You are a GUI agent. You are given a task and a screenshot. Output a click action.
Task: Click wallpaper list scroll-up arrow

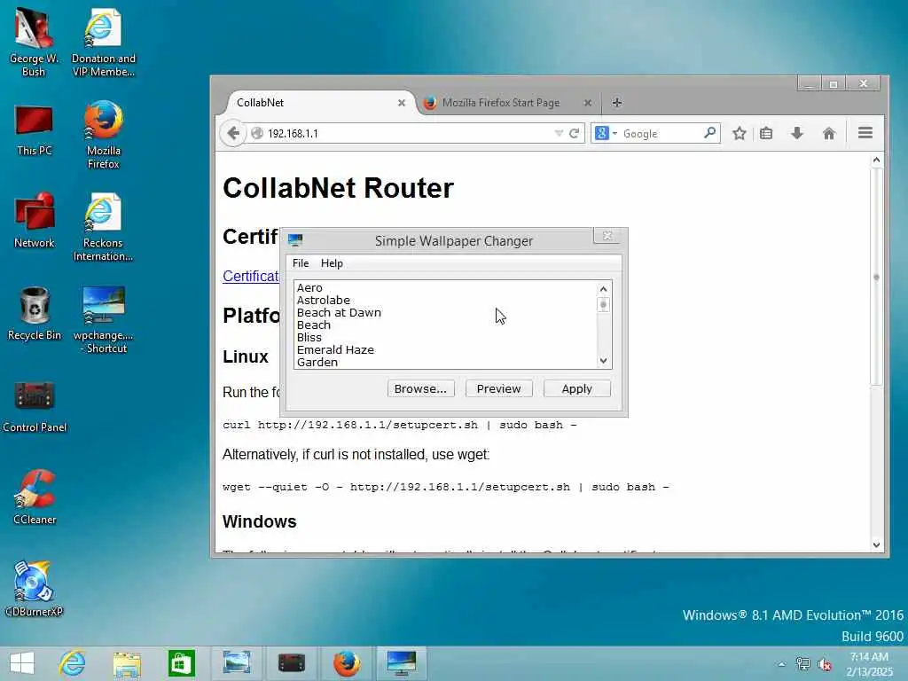[603, 288]
